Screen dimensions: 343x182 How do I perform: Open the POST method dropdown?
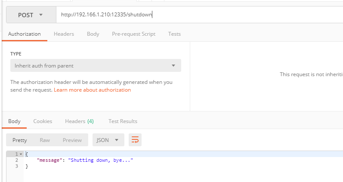point(31,15)
